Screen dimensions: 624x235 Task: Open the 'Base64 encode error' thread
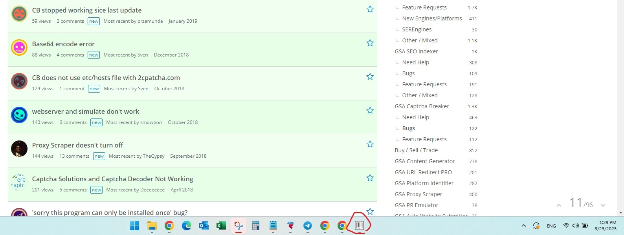coord(63,44)
